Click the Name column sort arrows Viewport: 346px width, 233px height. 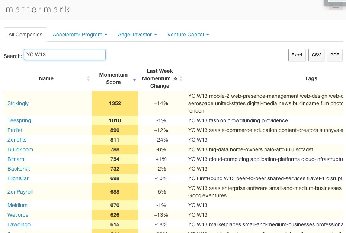(x=88, y=78)
